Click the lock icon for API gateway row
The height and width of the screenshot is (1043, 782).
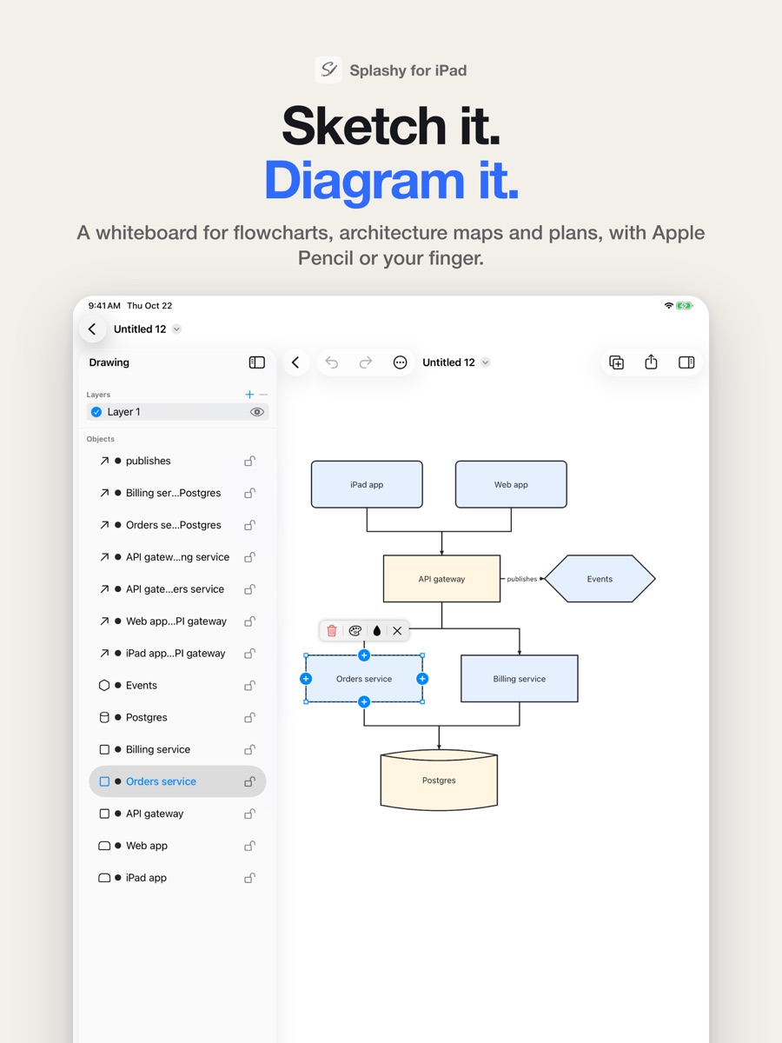249,814
